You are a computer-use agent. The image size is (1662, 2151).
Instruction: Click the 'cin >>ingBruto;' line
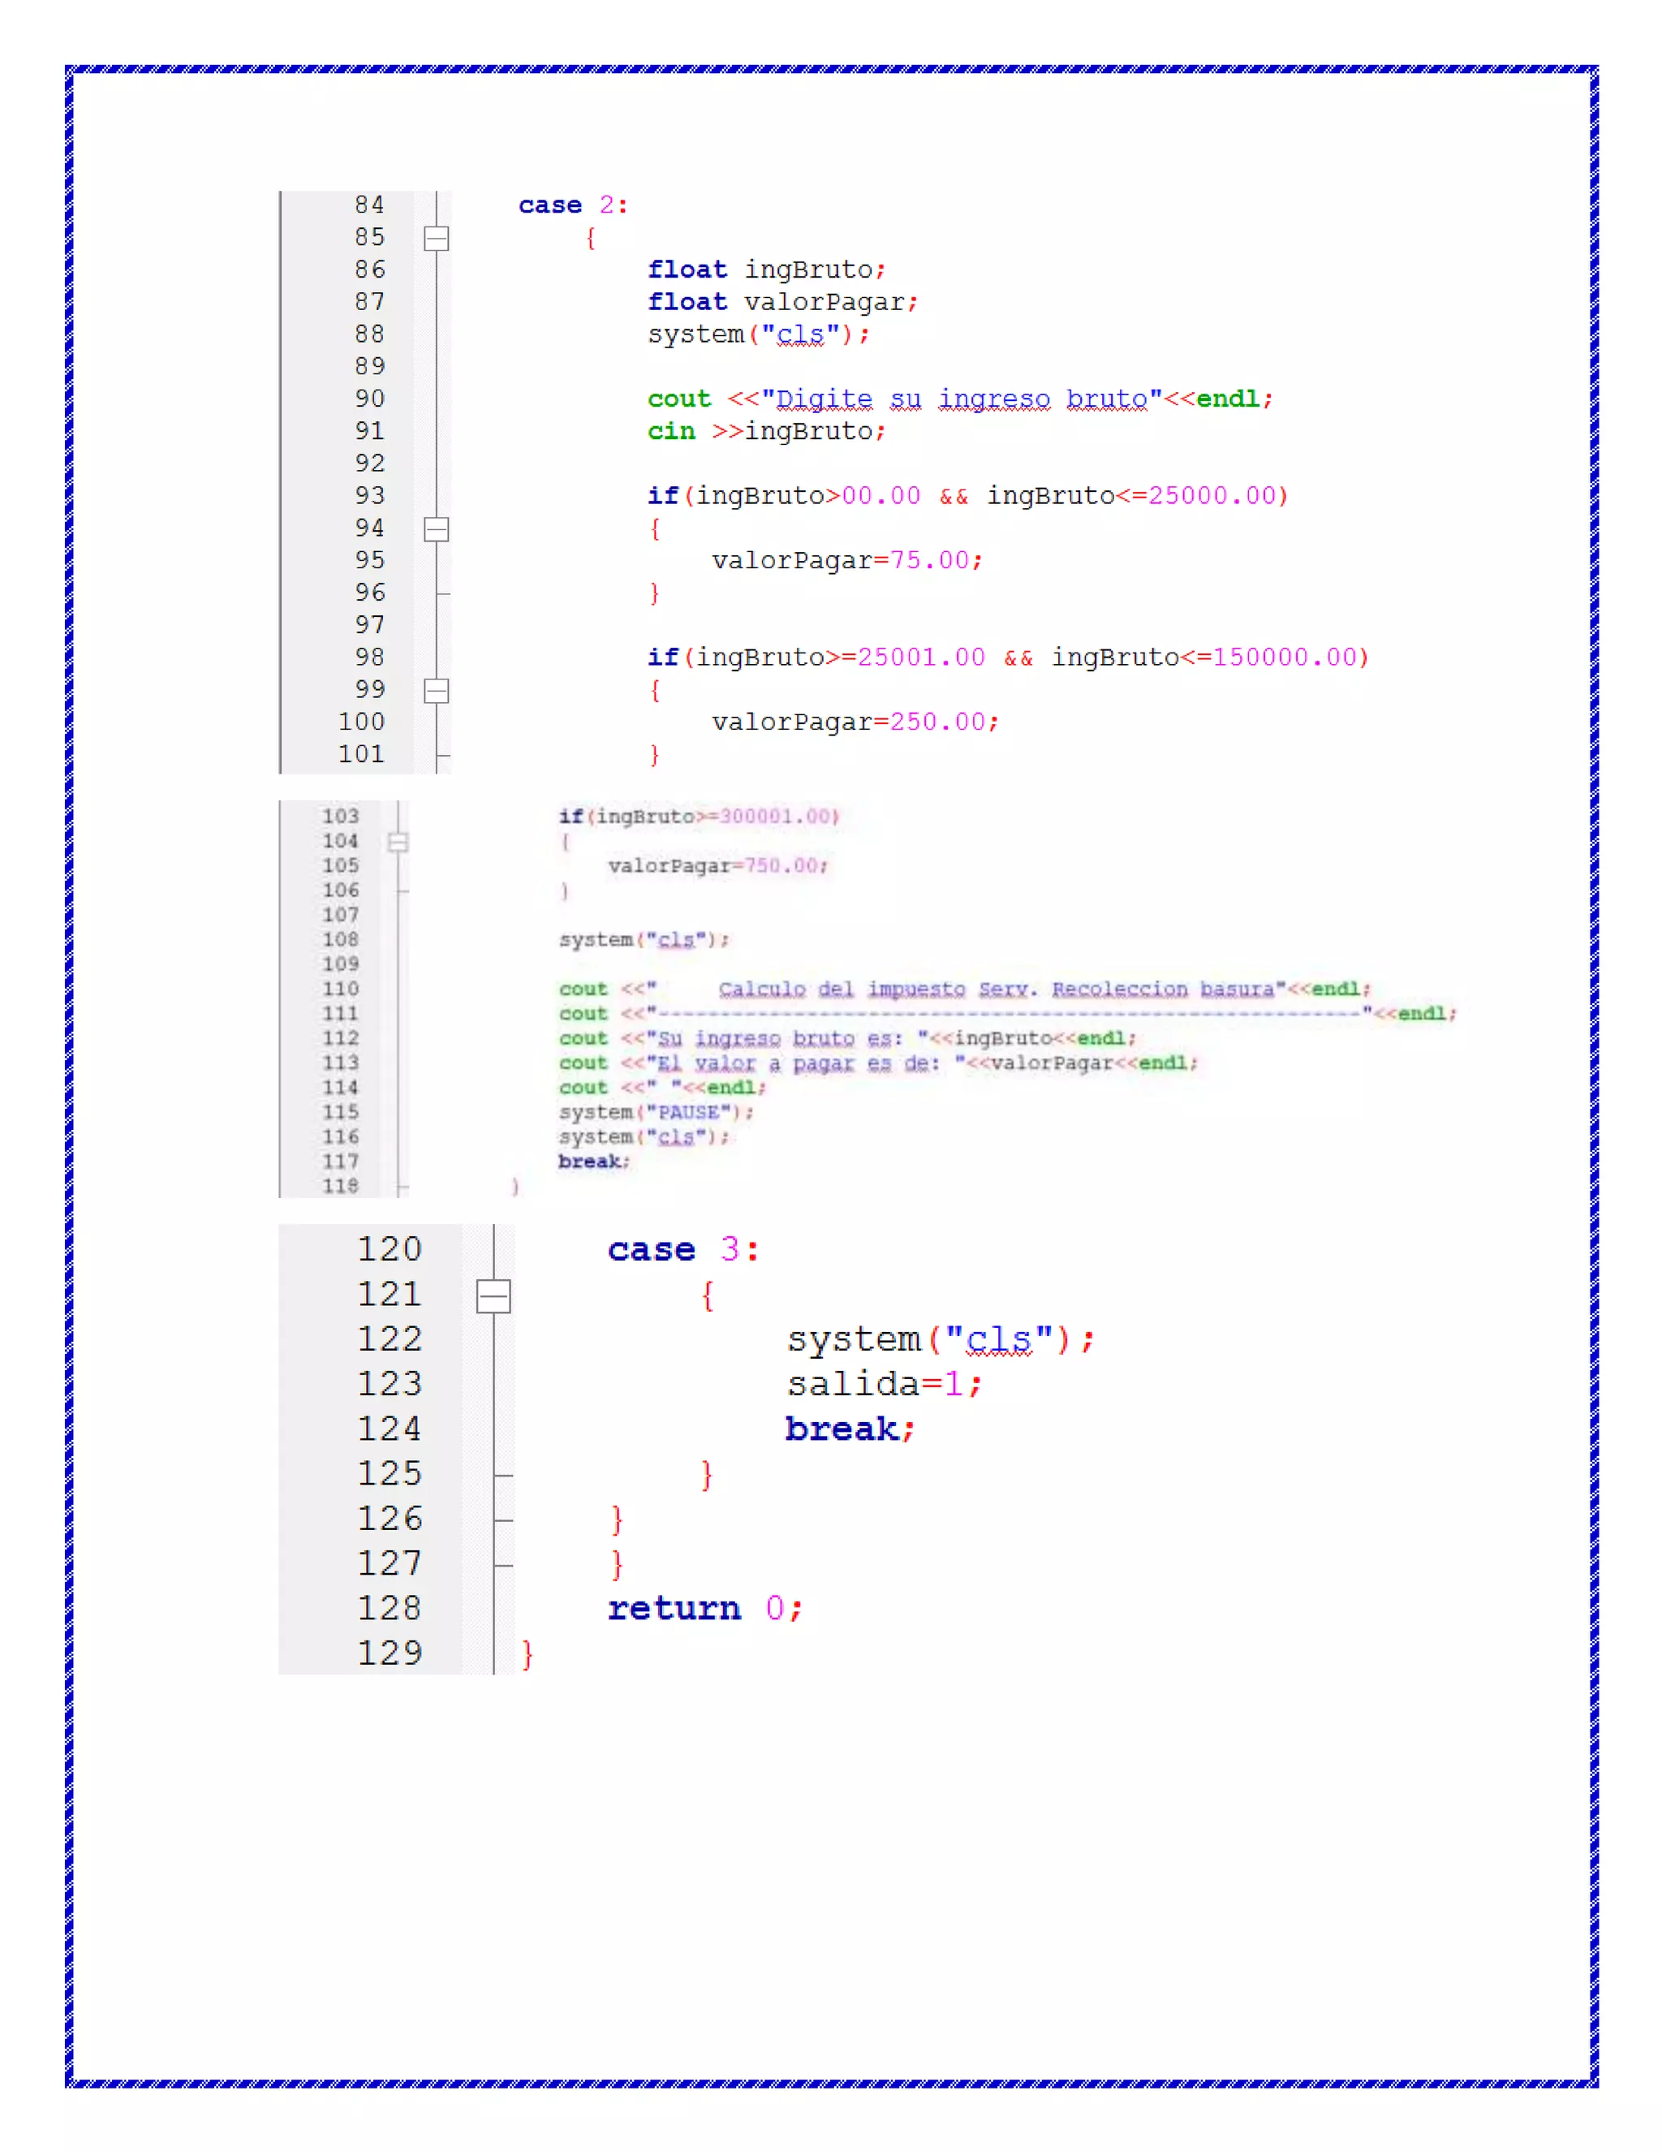766,431
